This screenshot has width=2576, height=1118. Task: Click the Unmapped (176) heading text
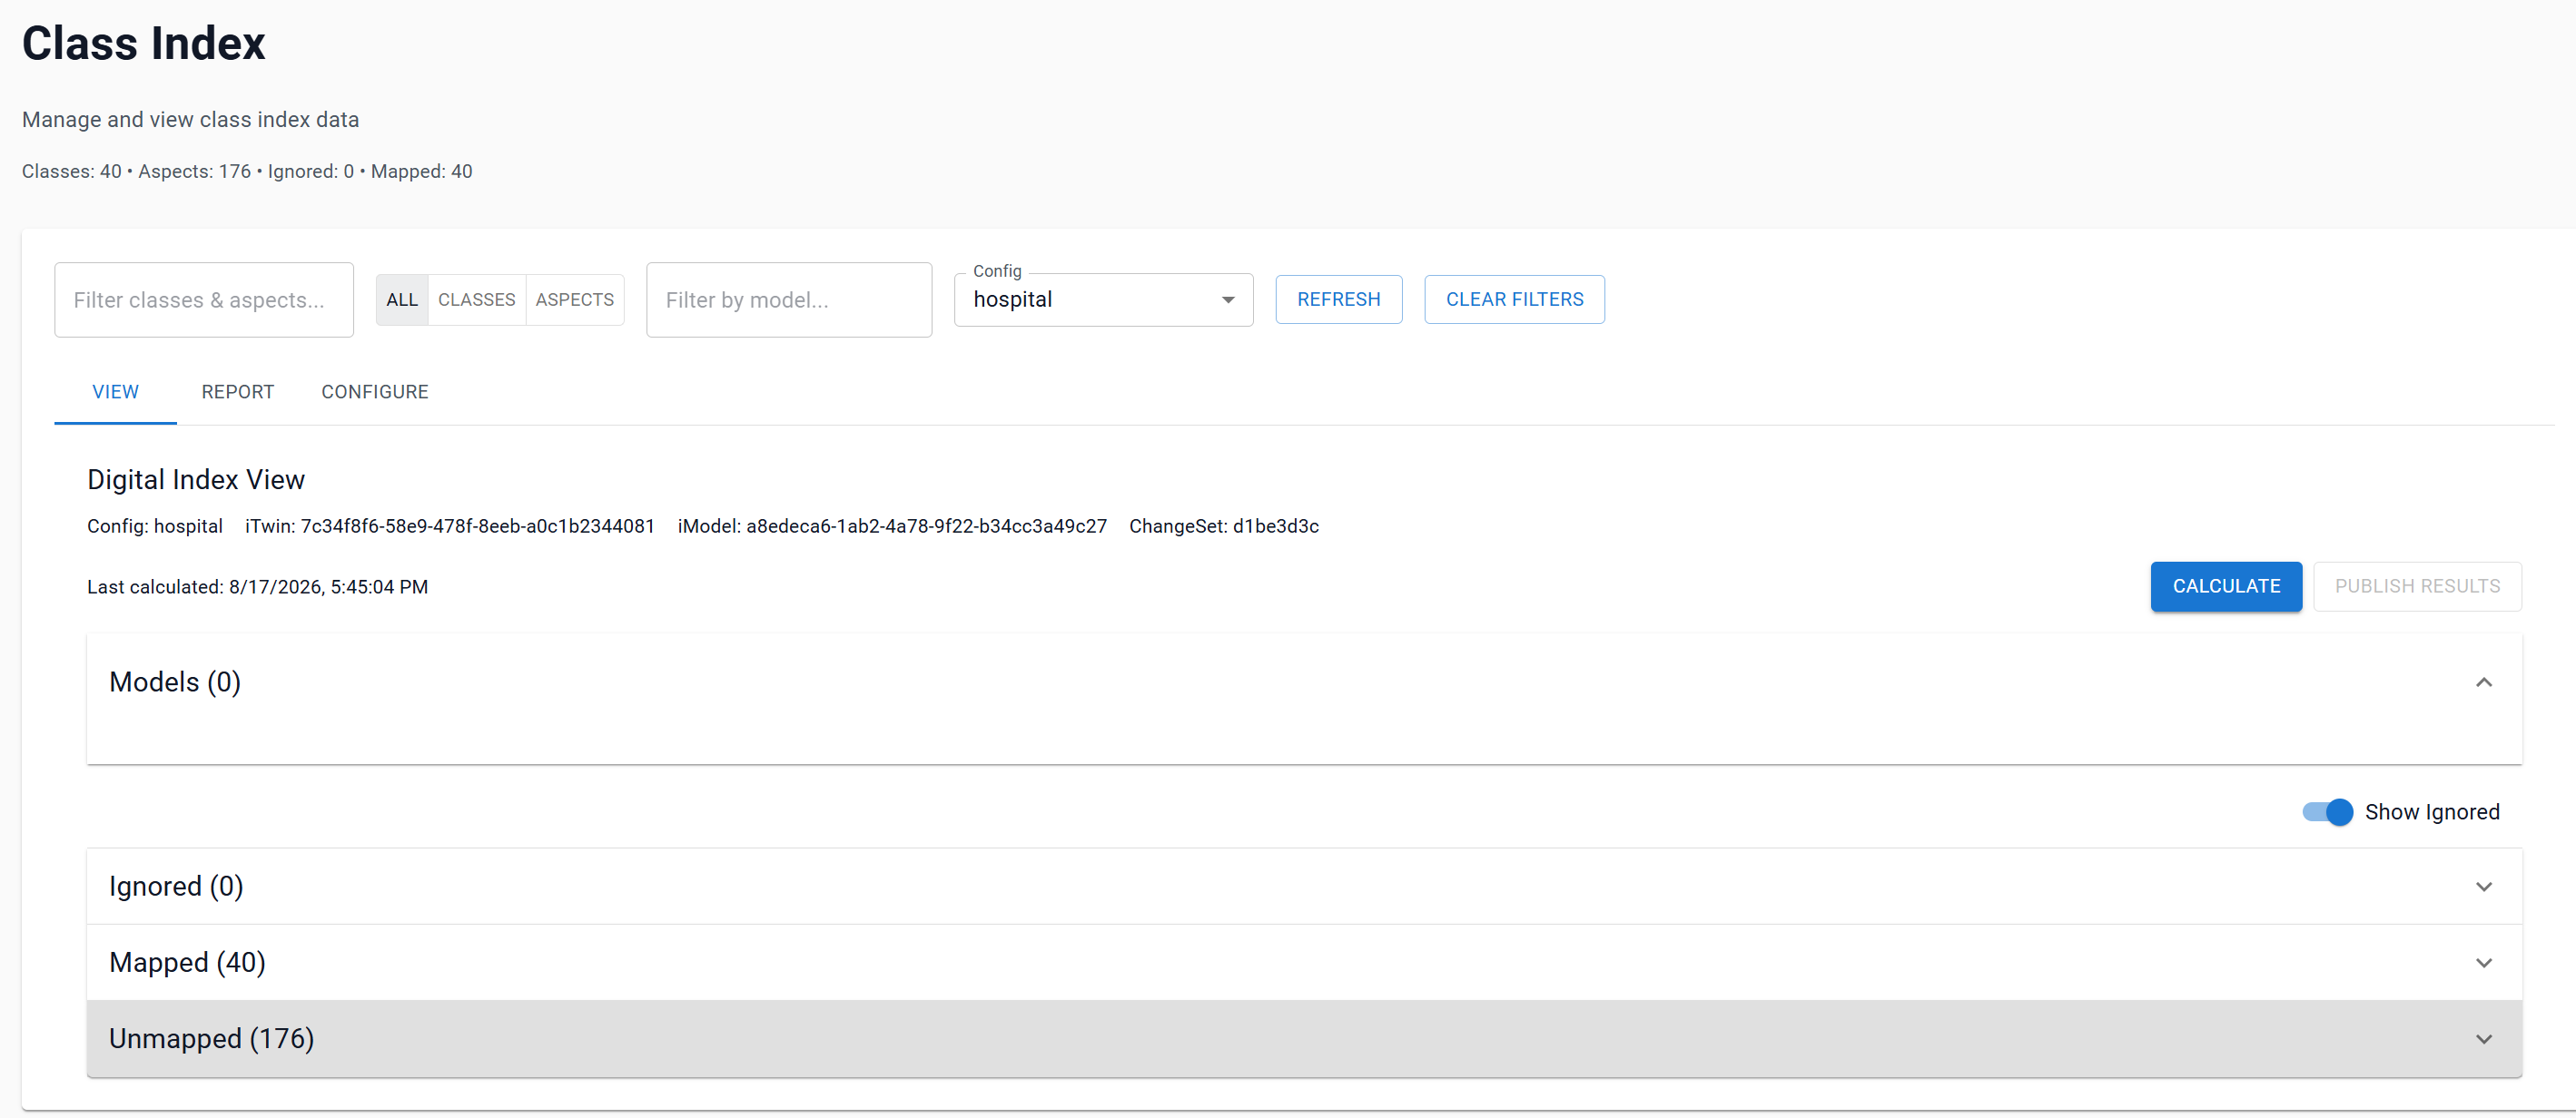point(211,1039)
